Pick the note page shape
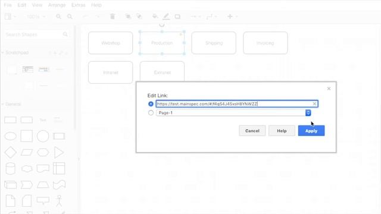The width and height of the screenshot is (381, 214). coord(11,201)
